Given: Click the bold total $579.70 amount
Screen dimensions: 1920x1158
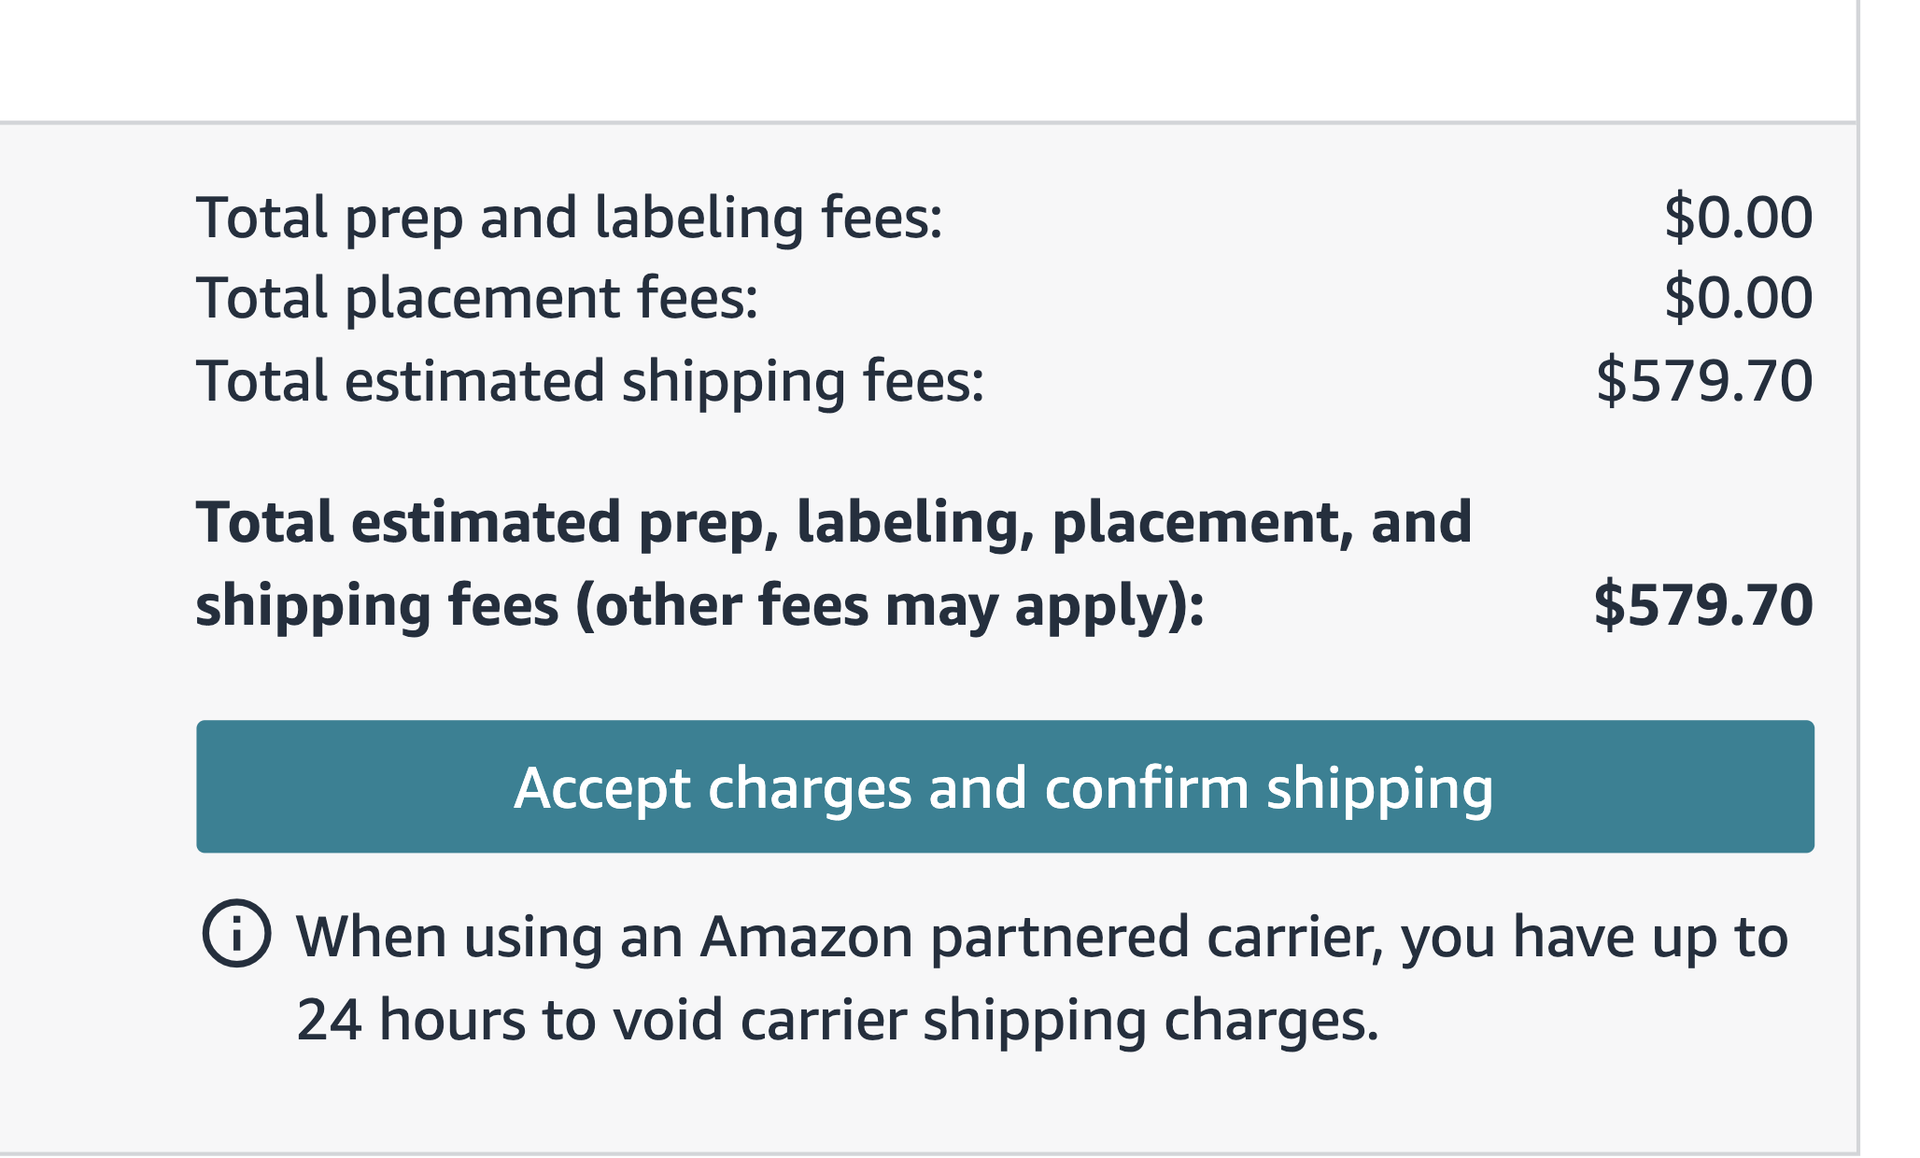Looking at the screenshot, I should click(x=1703, y=605).
